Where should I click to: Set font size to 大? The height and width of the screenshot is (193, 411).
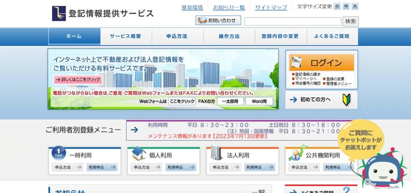(x=355, y=6)
